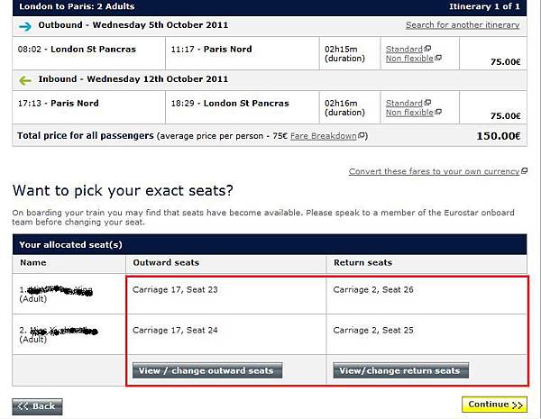Viewport: 541px width, 419px height.
Task: Open Search for another itinerary link
Action: [x=463, y=25]
